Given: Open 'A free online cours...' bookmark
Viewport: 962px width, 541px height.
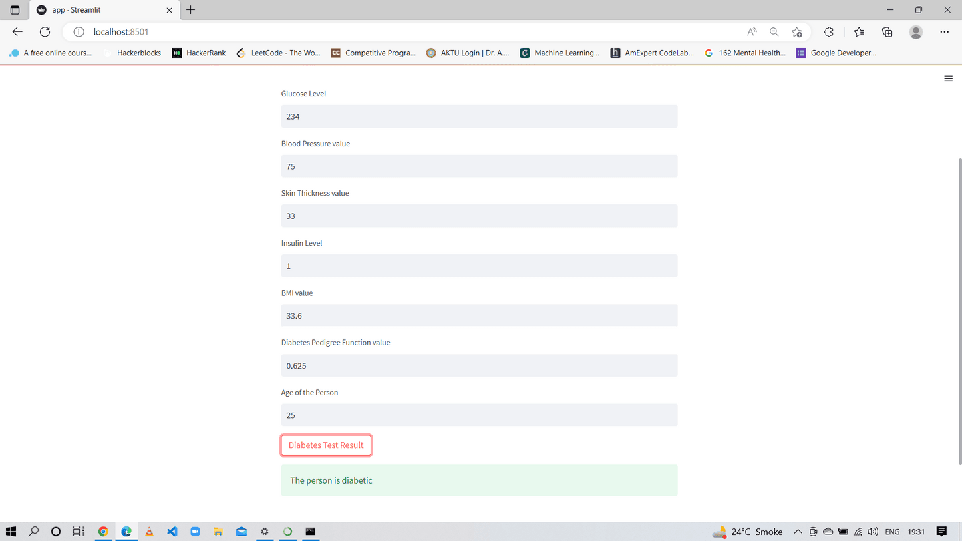Looking at the screenshot, I should coord(51,53).
